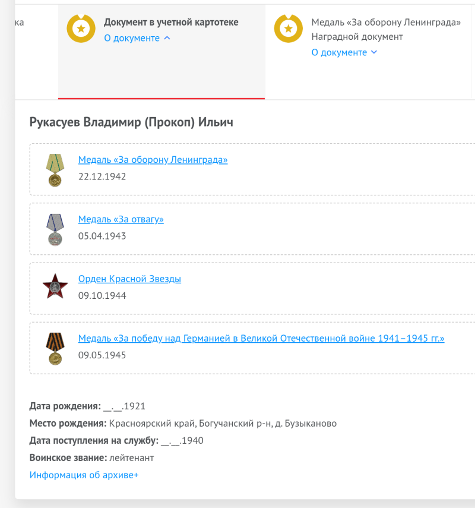Click the "За отвагу" medal image

click(x=55, y=230)
